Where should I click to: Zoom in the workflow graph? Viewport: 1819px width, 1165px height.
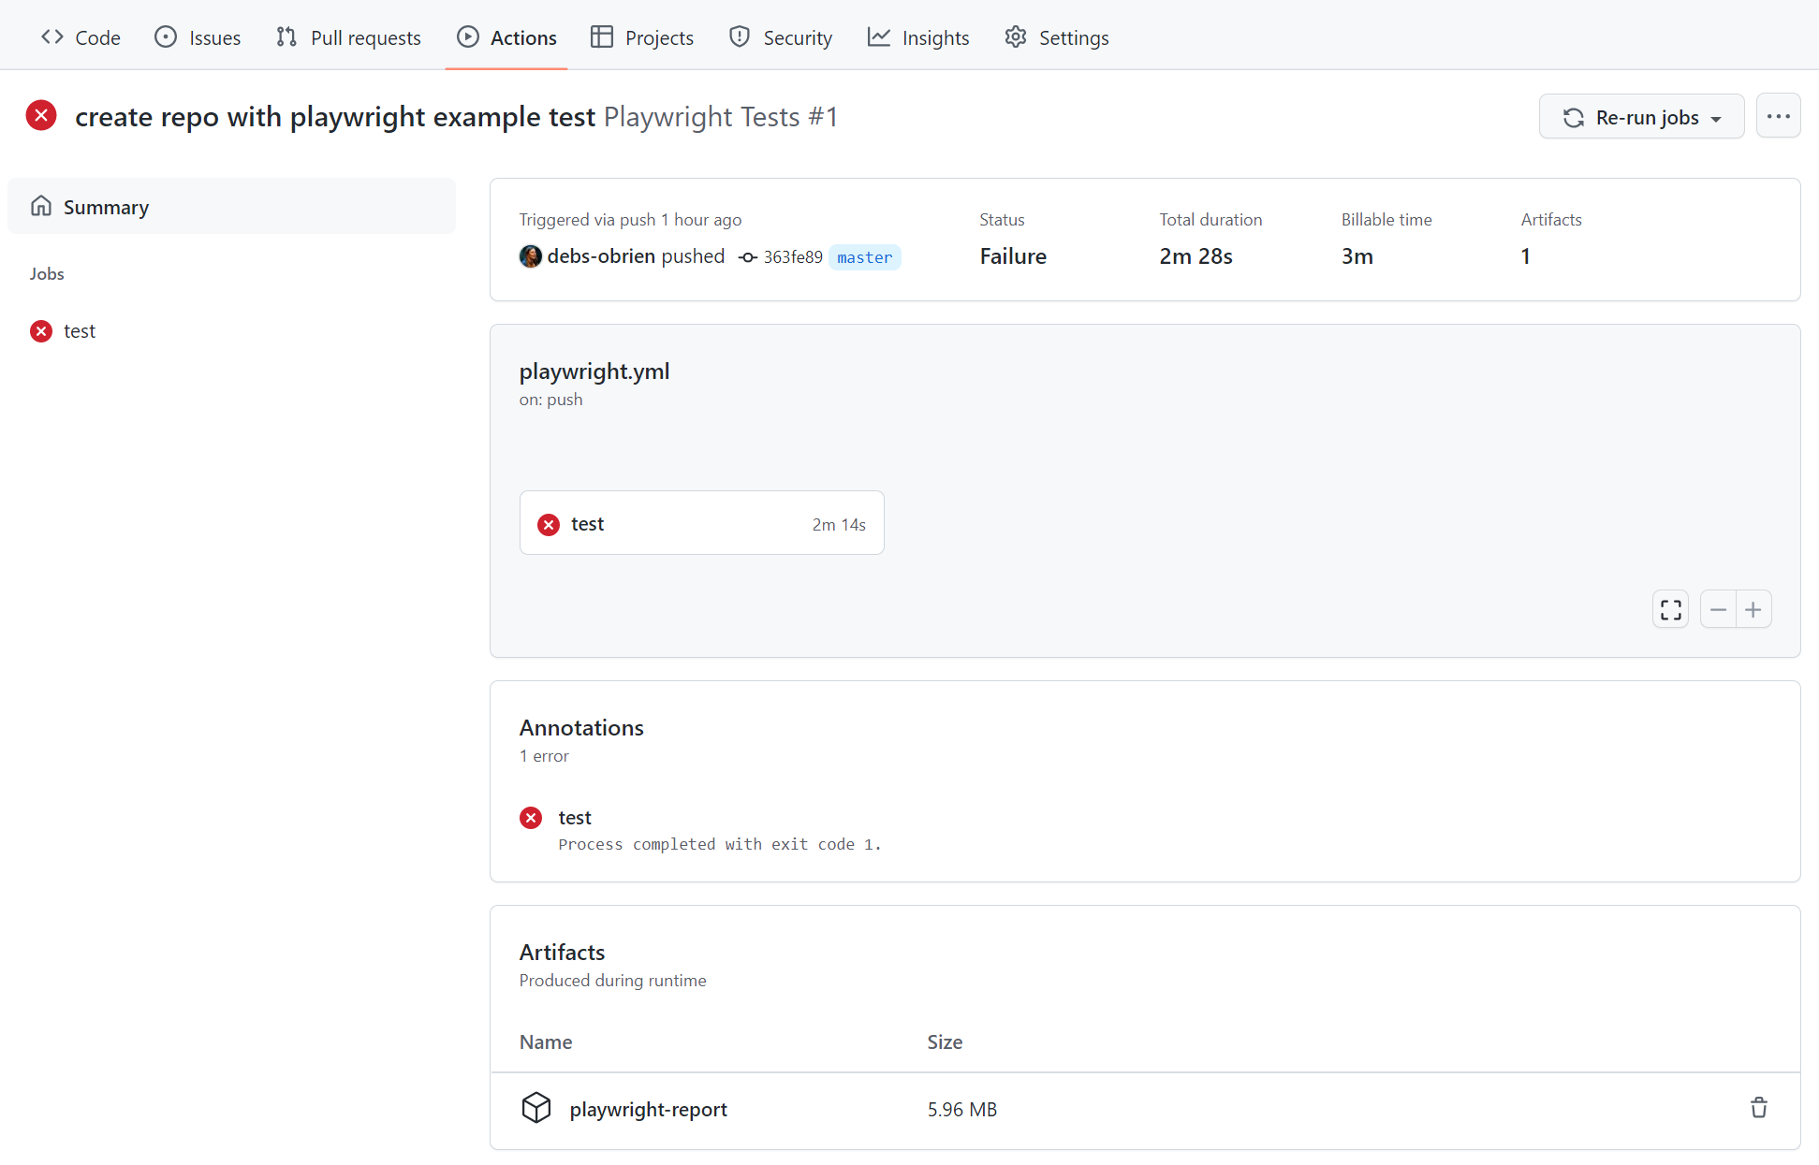point(1753,610)
